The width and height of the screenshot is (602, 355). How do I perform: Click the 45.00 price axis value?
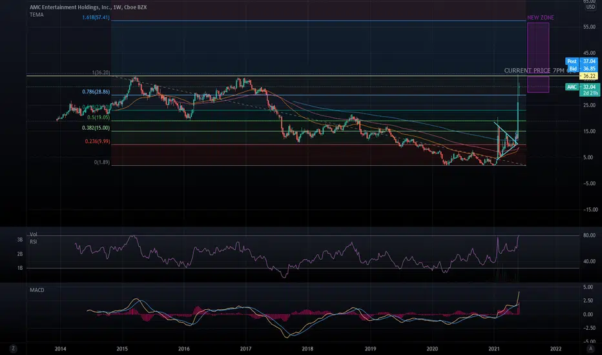click(589, 52)
